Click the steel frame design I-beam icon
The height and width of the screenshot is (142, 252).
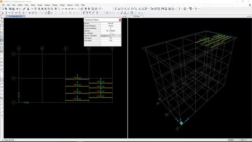(x=180, y=9)
